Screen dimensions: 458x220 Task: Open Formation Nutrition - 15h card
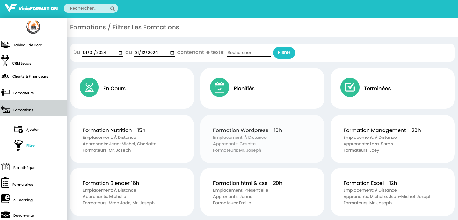tap(132, 139)
